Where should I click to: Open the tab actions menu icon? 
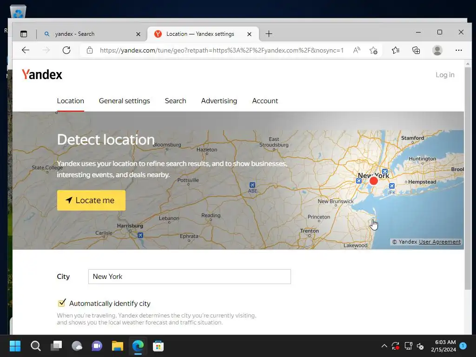24,33
